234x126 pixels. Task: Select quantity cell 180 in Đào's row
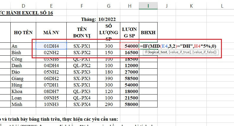click(x=109, y=72)
